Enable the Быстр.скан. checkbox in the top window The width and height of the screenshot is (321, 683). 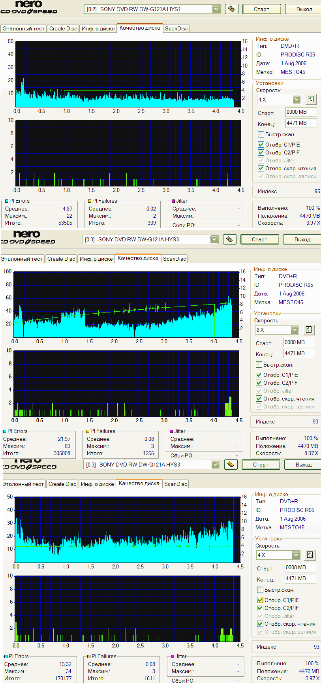(261, 135)
